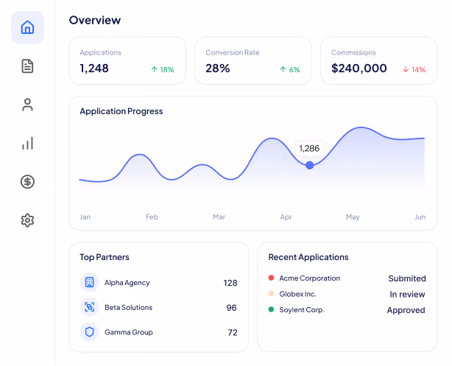Click the Alpha Agency building icon

pos(89,282)
